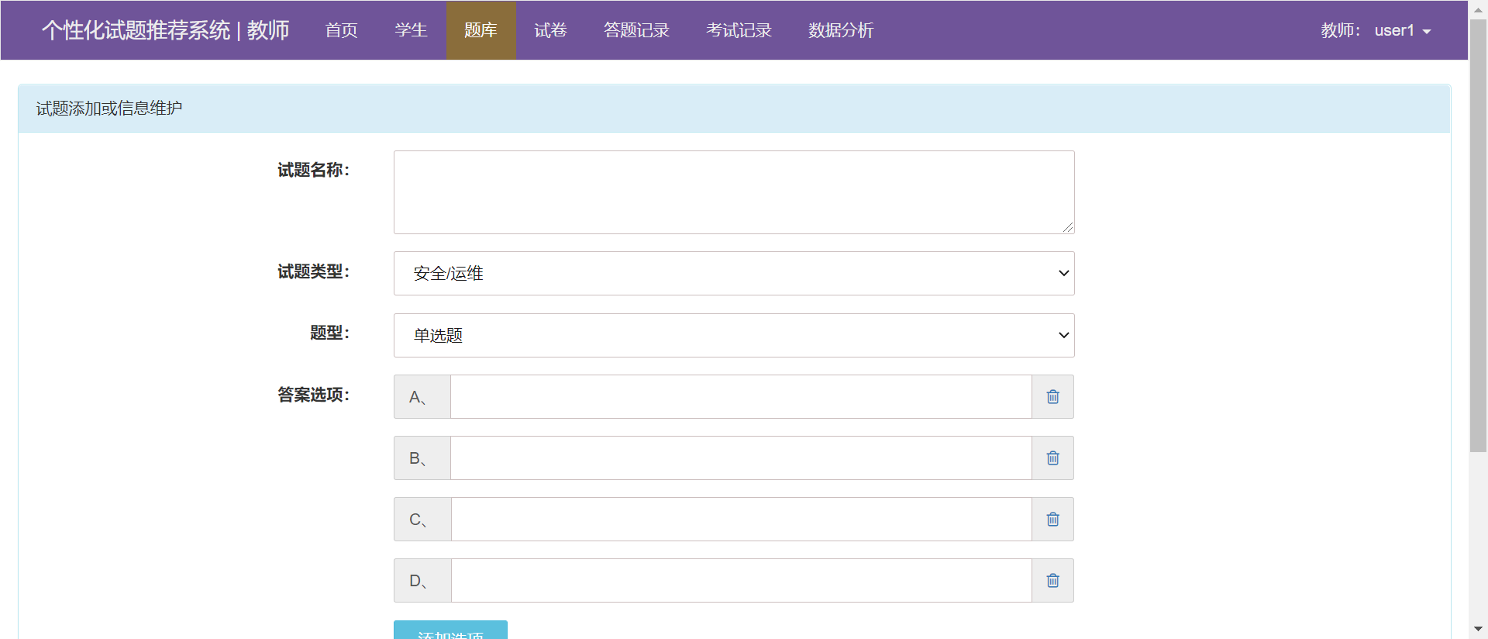Image resolution: width=1488 pixels, height=639 pixels.
Task: Click the C、 option prefix label
Action: pos(422,520)
